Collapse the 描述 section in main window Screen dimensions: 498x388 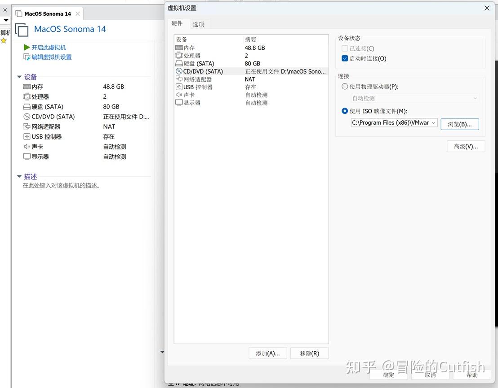tap(19, 176)
